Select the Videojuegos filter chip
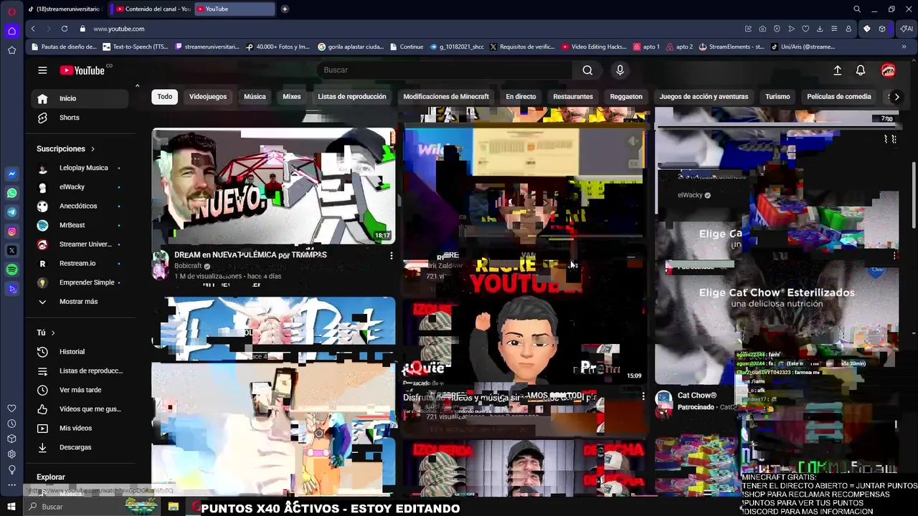 point(208,97)
